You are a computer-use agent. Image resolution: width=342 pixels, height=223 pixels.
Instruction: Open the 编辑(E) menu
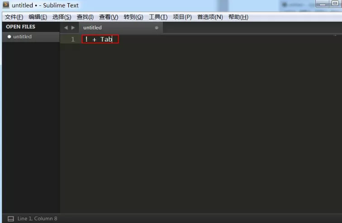click(38, 17)
